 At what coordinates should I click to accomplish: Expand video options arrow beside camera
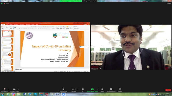19,89
